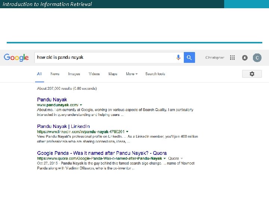Viewport: 269px width, 202px height.
Task: Expand arrow after the quora.com URL
Action: click(165, 158)
